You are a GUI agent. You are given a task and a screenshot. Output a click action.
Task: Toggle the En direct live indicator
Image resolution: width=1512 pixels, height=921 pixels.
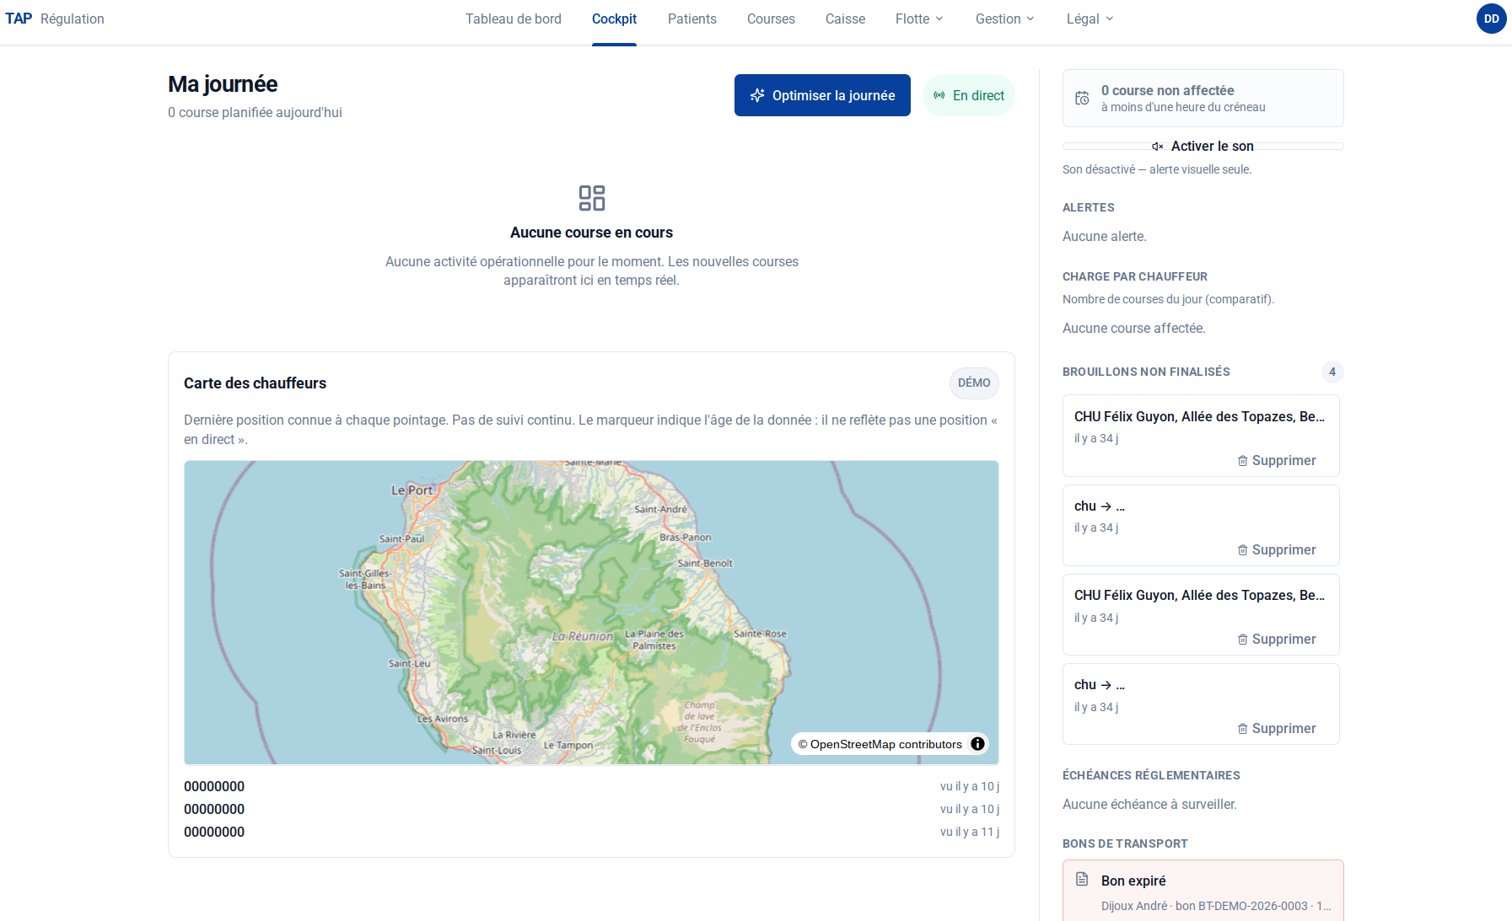(x=968, y=95)
